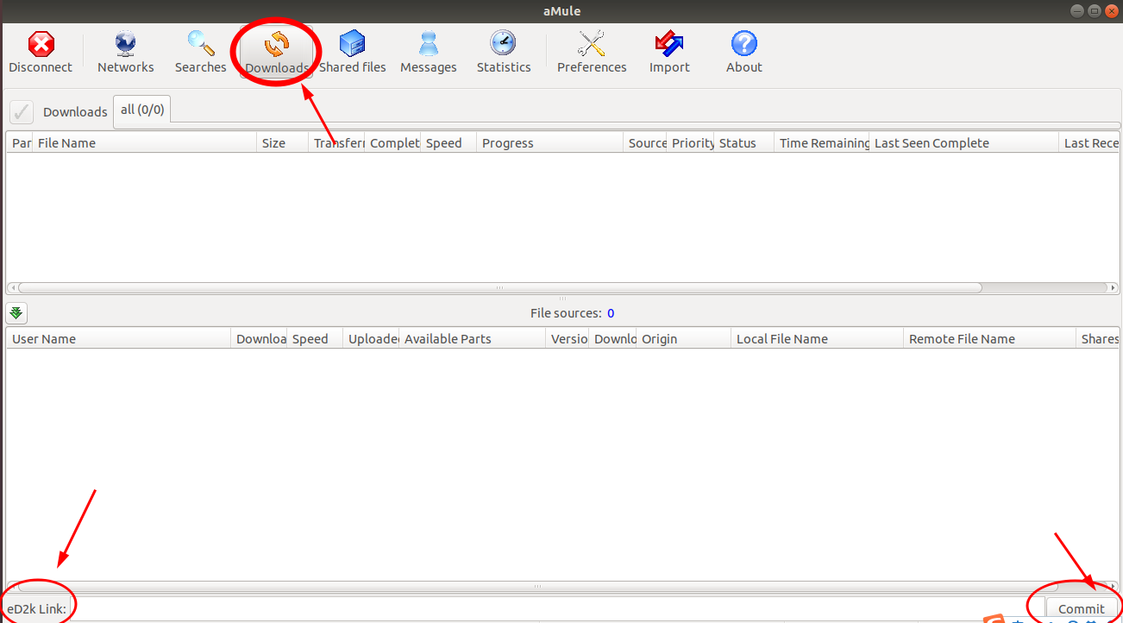1123x623 pixels.
Task: Select the "all (0/0)" category tab
Action: 142,110
